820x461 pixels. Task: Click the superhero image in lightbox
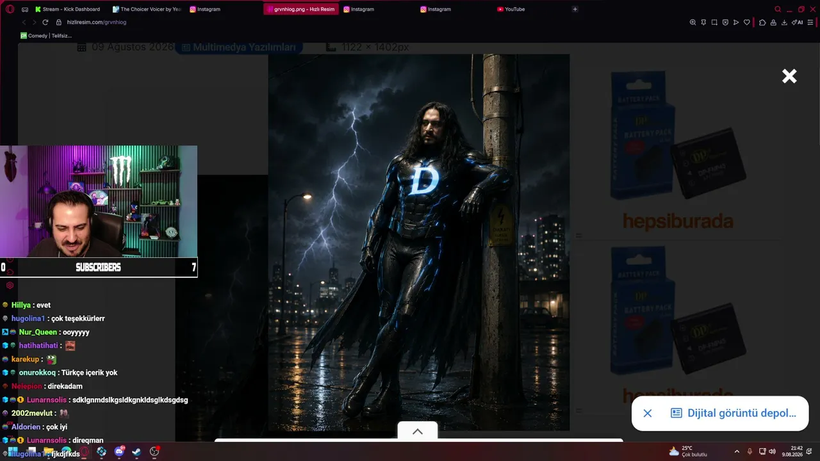click(418, 242)
